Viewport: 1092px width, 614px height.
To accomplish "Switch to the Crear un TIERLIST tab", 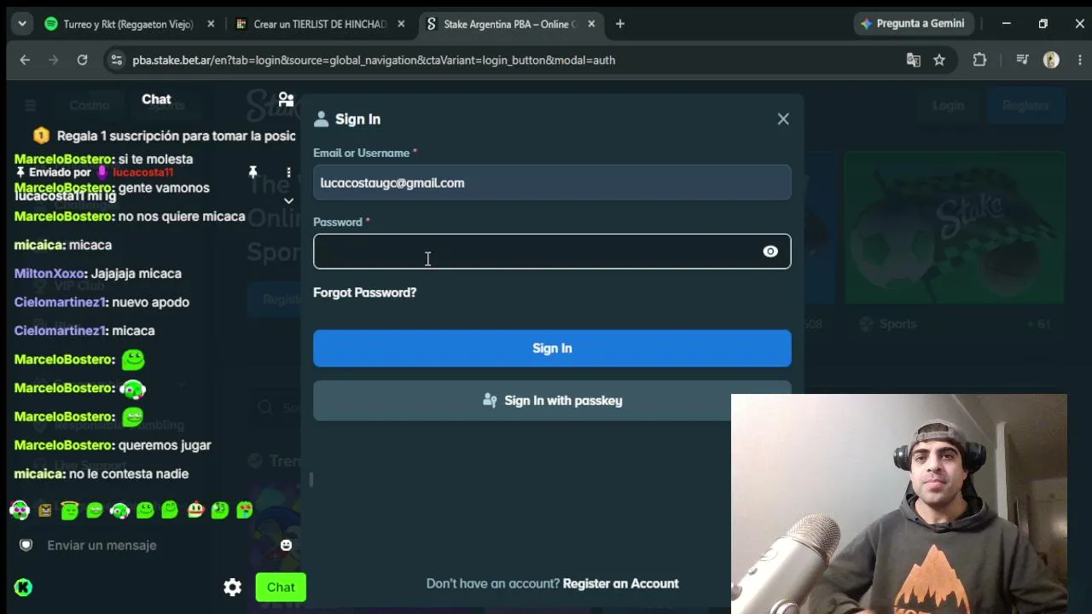I will pyautogui.click(x=321, y=24).
